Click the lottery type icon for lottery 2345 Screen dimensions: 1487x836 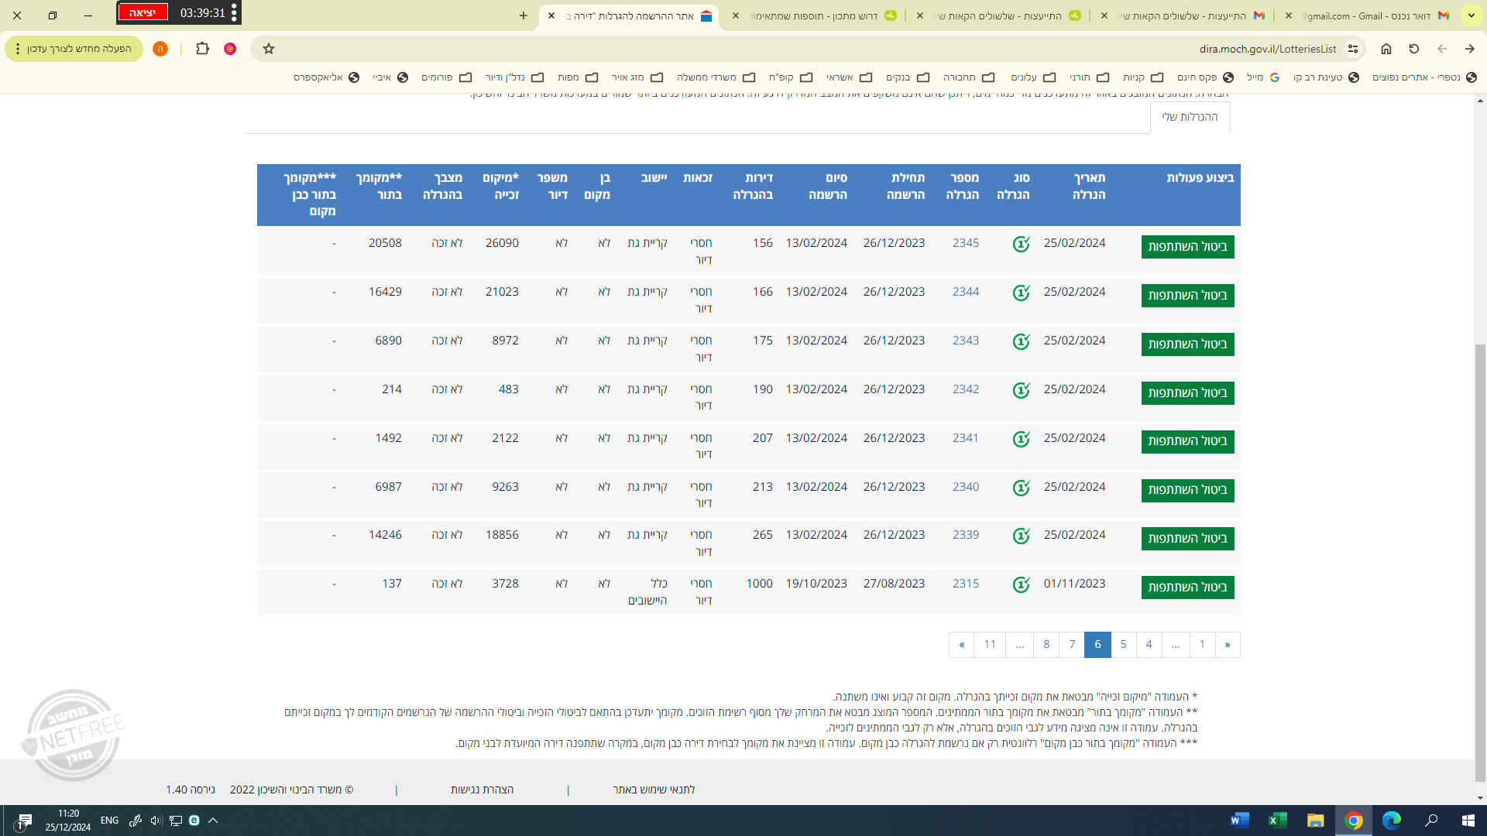(x=1021, y=245)
